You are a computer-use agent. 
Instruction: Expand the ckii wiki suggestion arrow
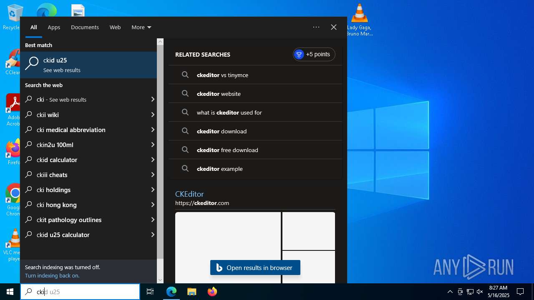[152, 115]
